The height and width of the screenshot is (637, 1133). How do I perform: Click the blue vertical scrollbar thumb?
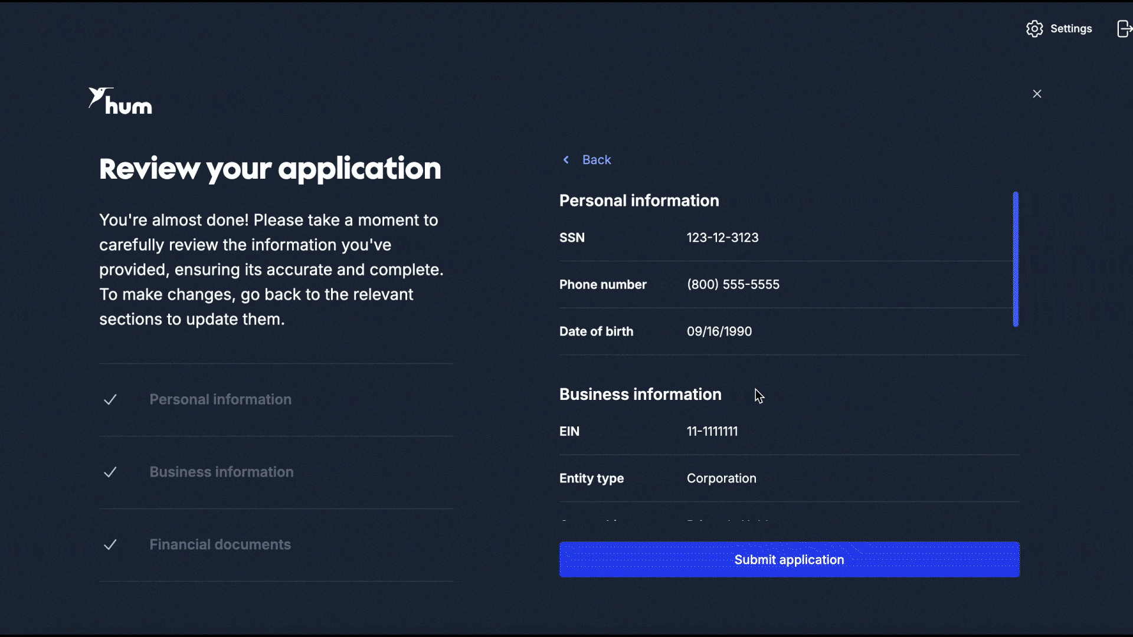(x=1016, y=259)
